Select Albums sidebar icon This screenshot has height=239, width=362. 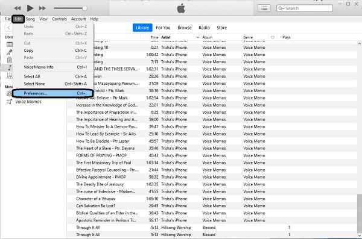tap(10, 60)
